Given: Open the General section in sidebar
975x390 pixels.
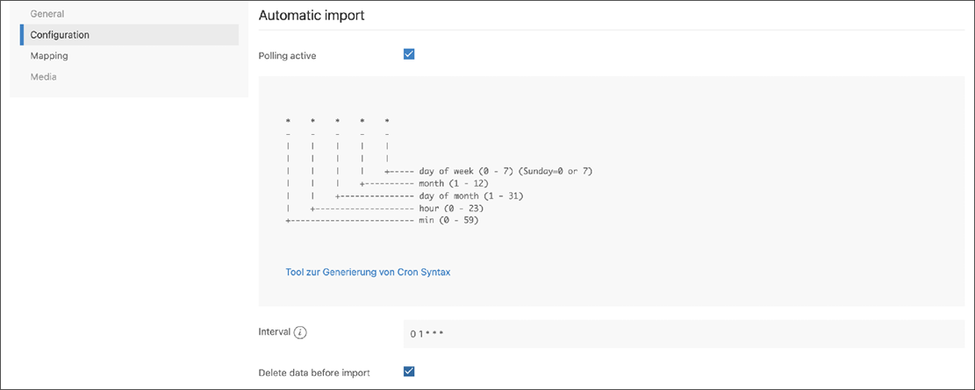Looking at the screenshot, I should 47,14.
